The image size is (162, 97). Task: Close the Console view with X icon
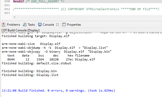tap(57, 25)
